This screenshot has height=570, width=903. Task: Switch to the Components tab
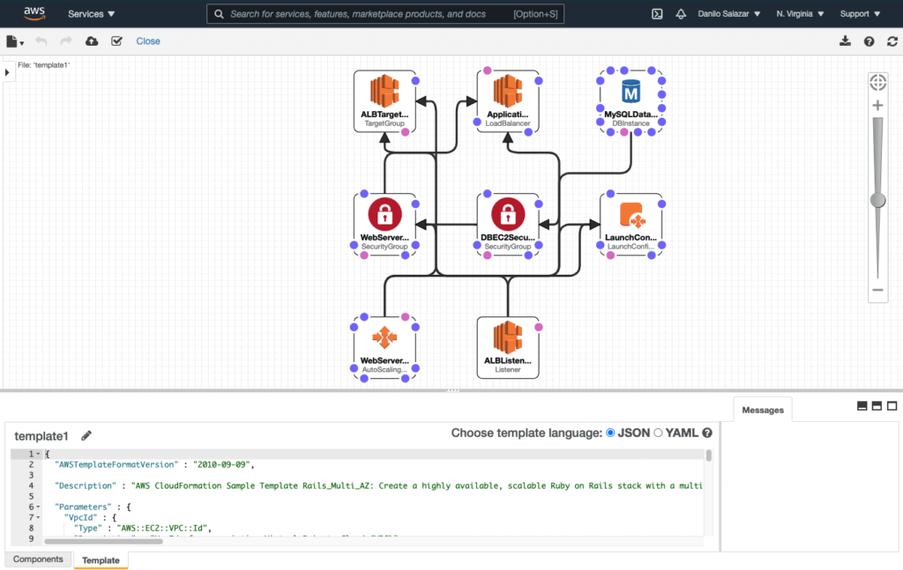[x=38, y=559]
